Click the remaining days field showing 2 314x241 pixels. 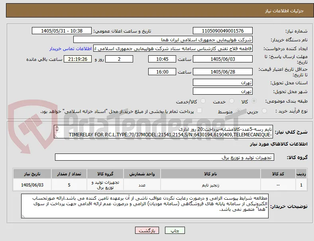pos(119,59)
